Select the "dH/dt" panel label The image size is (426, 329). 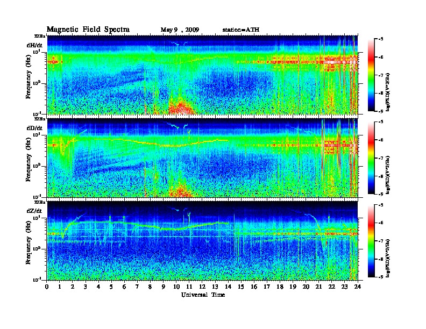pyautogui.click(x=34, y=45)
